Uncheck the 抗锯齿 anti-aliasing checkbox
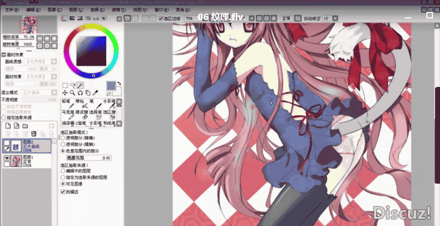 [63, 192]
